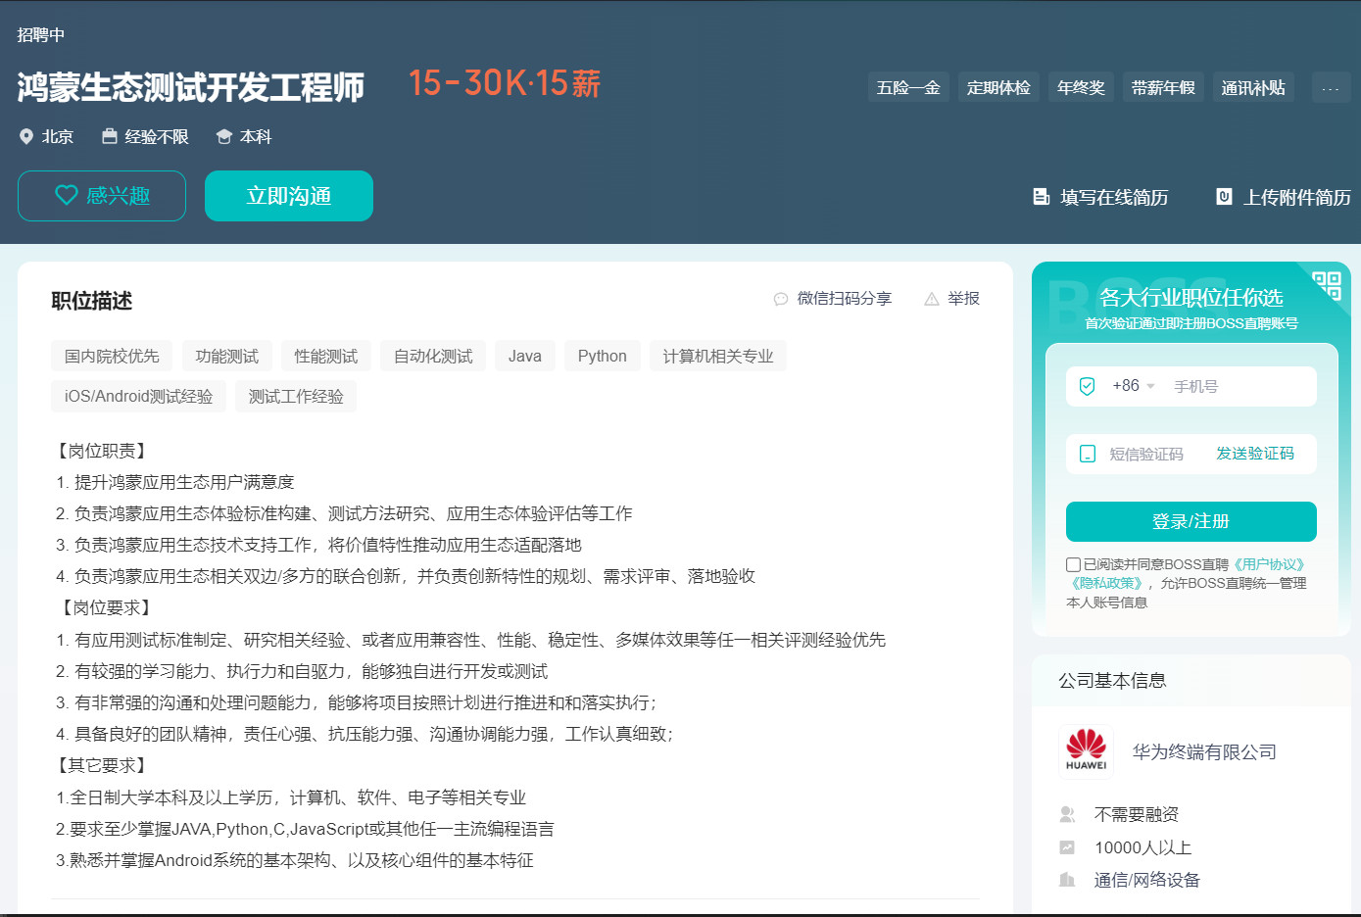The width and height of the screenshot is (1361, 917).
Task: Click the Huawei company logo
Action: pyautogui.click(x=1086, y=751)
